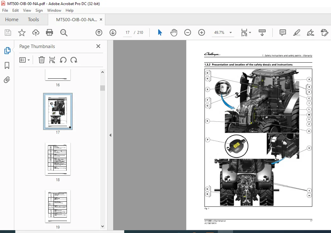The image size is (331, 233).
Task: Open the zoom level dropdown arrow
Action: (231, 33)
